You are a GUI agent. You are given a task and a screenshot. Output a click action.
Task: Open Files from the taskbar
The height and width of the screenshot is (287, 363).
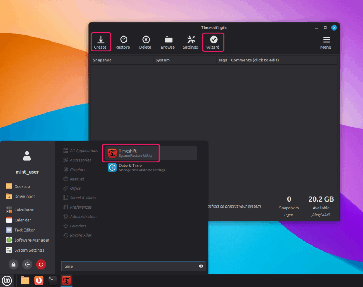(25, 281)
